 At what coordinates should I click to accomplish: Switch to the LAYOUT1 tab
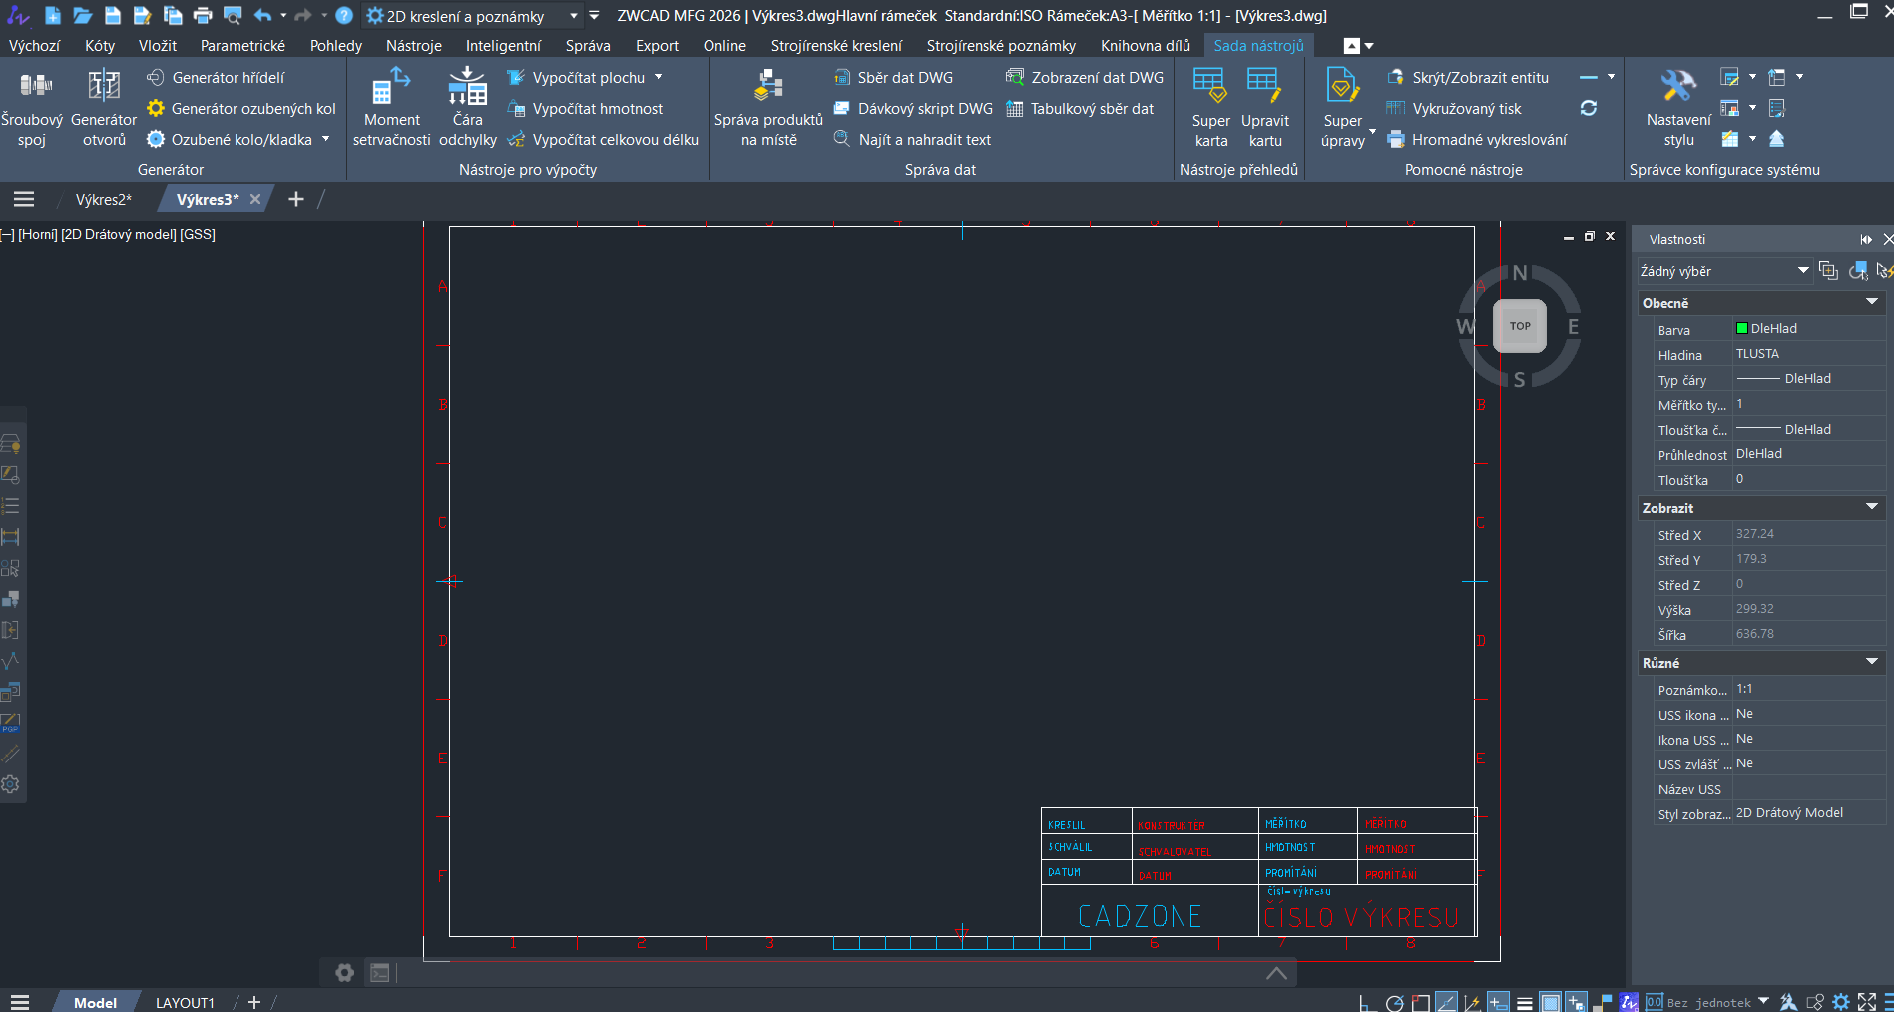[185, 1002]
